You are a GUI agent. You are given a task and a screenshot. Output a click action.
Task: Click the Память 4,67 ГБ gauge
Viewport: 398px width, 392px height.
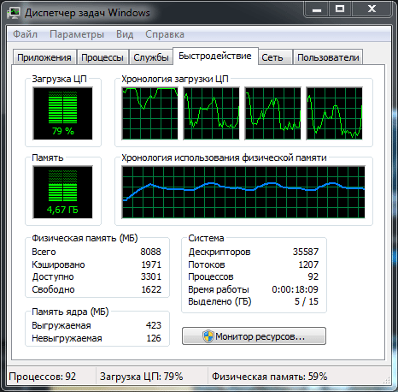pos(62,192)
